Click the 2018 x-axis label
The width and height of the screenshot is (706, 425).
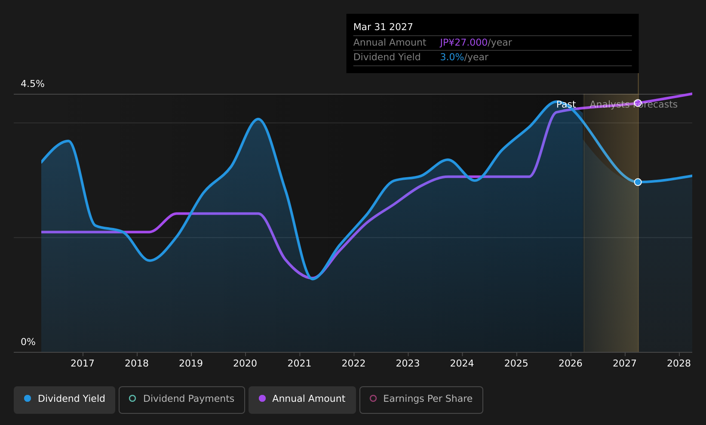[x=137, y=363]
